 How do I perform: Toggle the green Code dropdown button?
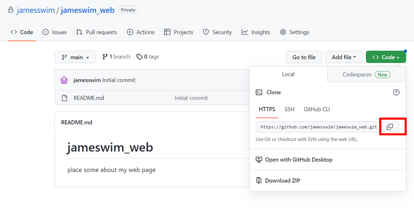(386, 57)
